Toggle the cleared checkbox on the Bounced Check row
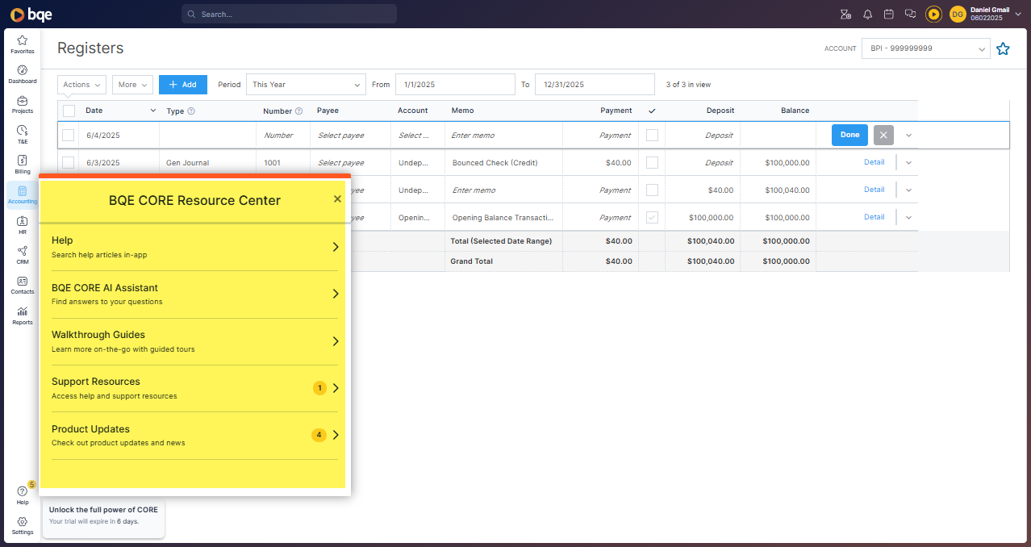The width and height of the screenshot is (1031, 547). coord(652,162)
